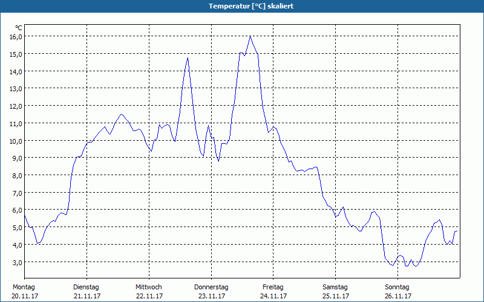Click the Mittwoch day label
This screenshot has width=484, height=302.
coord(148,288)
